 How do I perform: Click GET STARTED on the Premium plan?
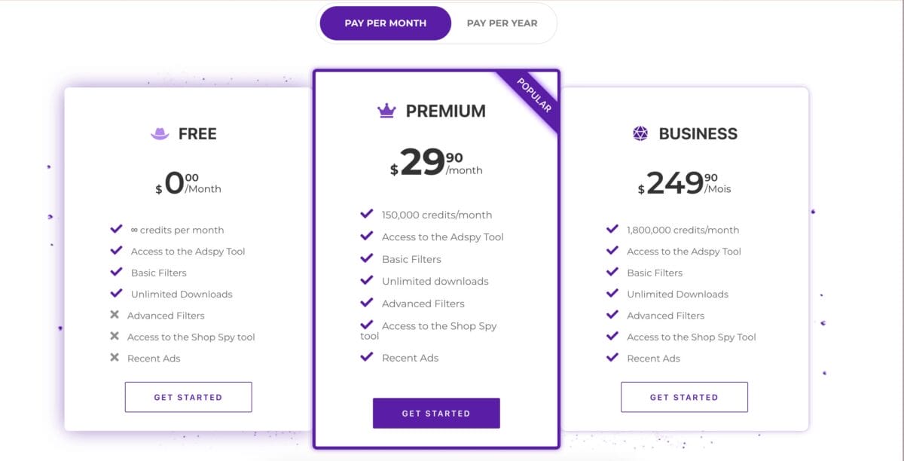[x=435, y=413]
